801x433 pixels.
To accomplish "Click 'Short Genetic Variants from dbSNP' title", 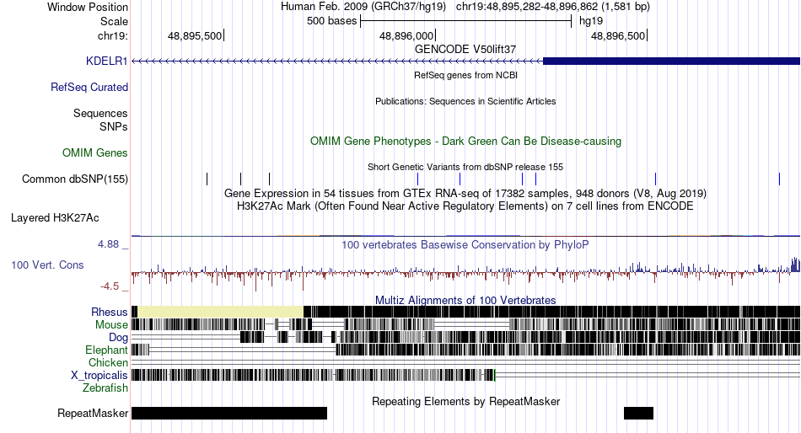I will (465, 167).
